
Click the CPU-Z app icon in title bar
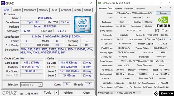click(x=3, y=3)
